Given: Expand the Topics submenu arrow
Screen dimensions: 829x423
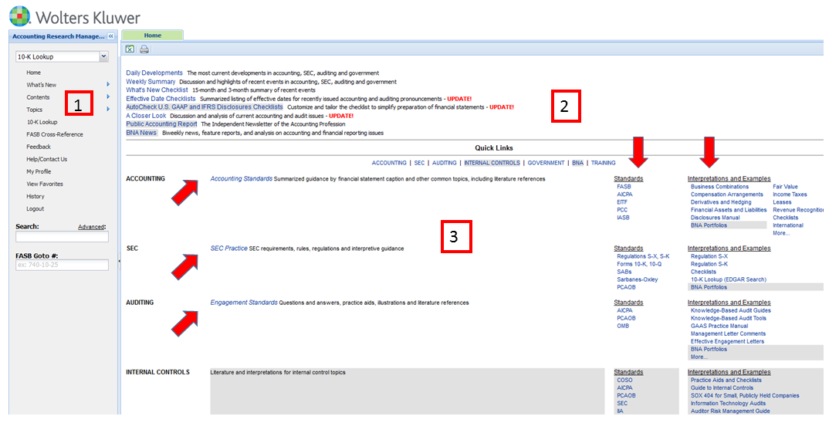Looking at the screenshot, I should [108, 110].
